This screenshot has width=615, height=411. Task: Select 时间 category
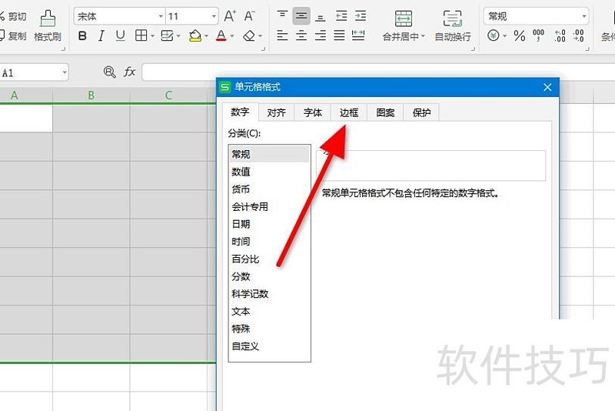270,242
